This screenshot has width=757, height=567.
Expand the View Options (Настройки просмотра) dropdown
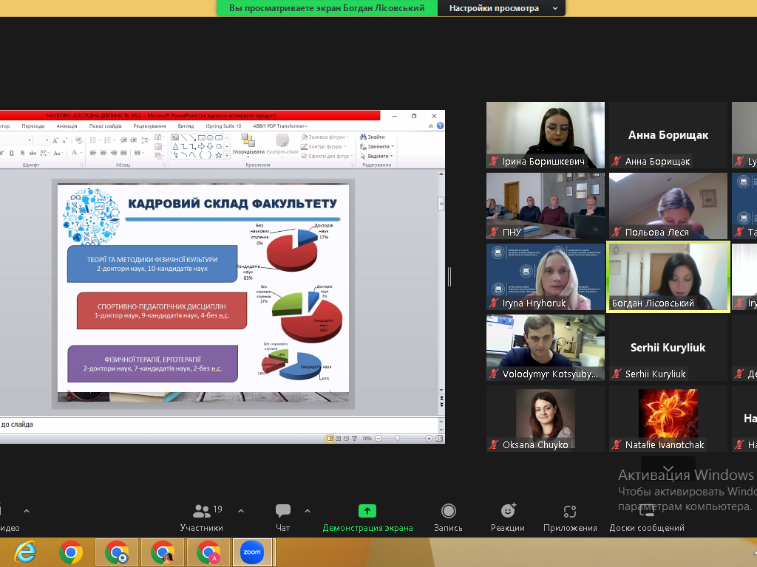[501, 8]
